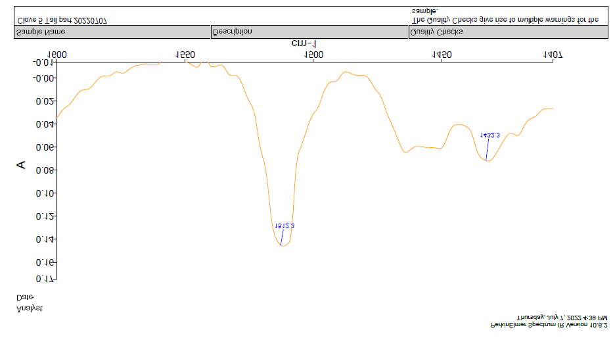Viewport: 615px width, 338px height.
Task: Click the 0.17 y-axis end value
Action: 44,279
